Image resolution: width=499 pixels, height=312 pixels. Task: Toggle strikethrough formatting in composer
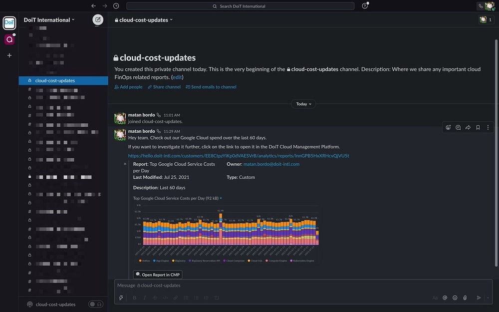pos(155,298)
